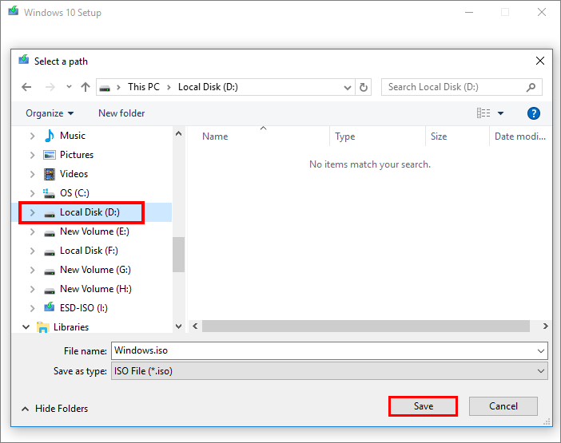The image size is (561, 443).
Task: Click the Libraries folder icon
Action: [42, 327]
